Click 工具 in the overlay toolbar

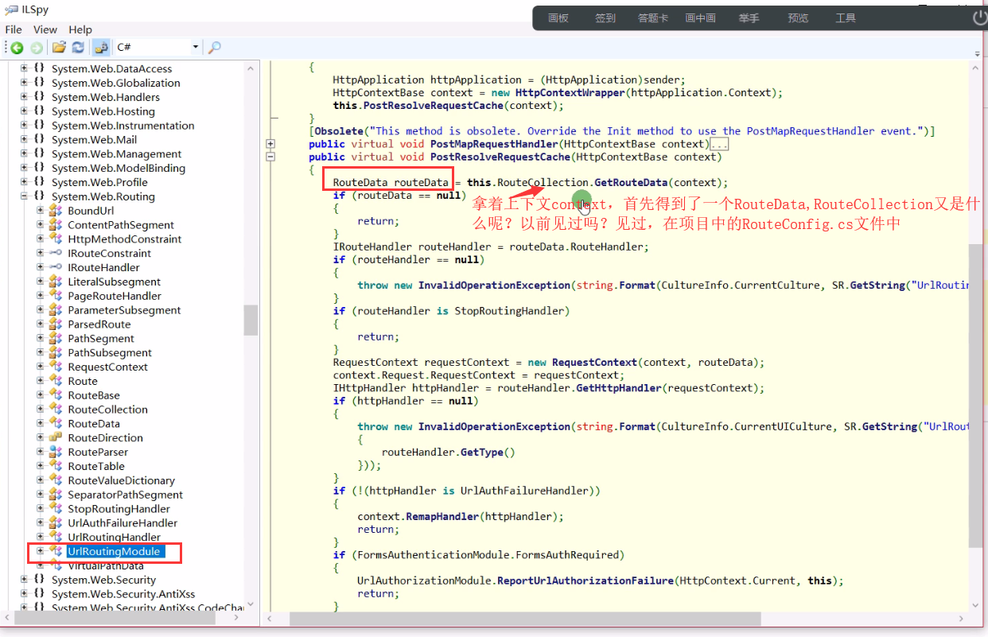tap(846, 18)
